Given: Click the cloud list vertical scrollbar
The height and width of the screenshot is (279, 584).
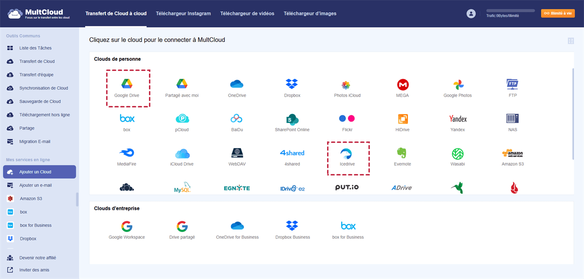Looking at the screenshot, I should coord(573,113).
